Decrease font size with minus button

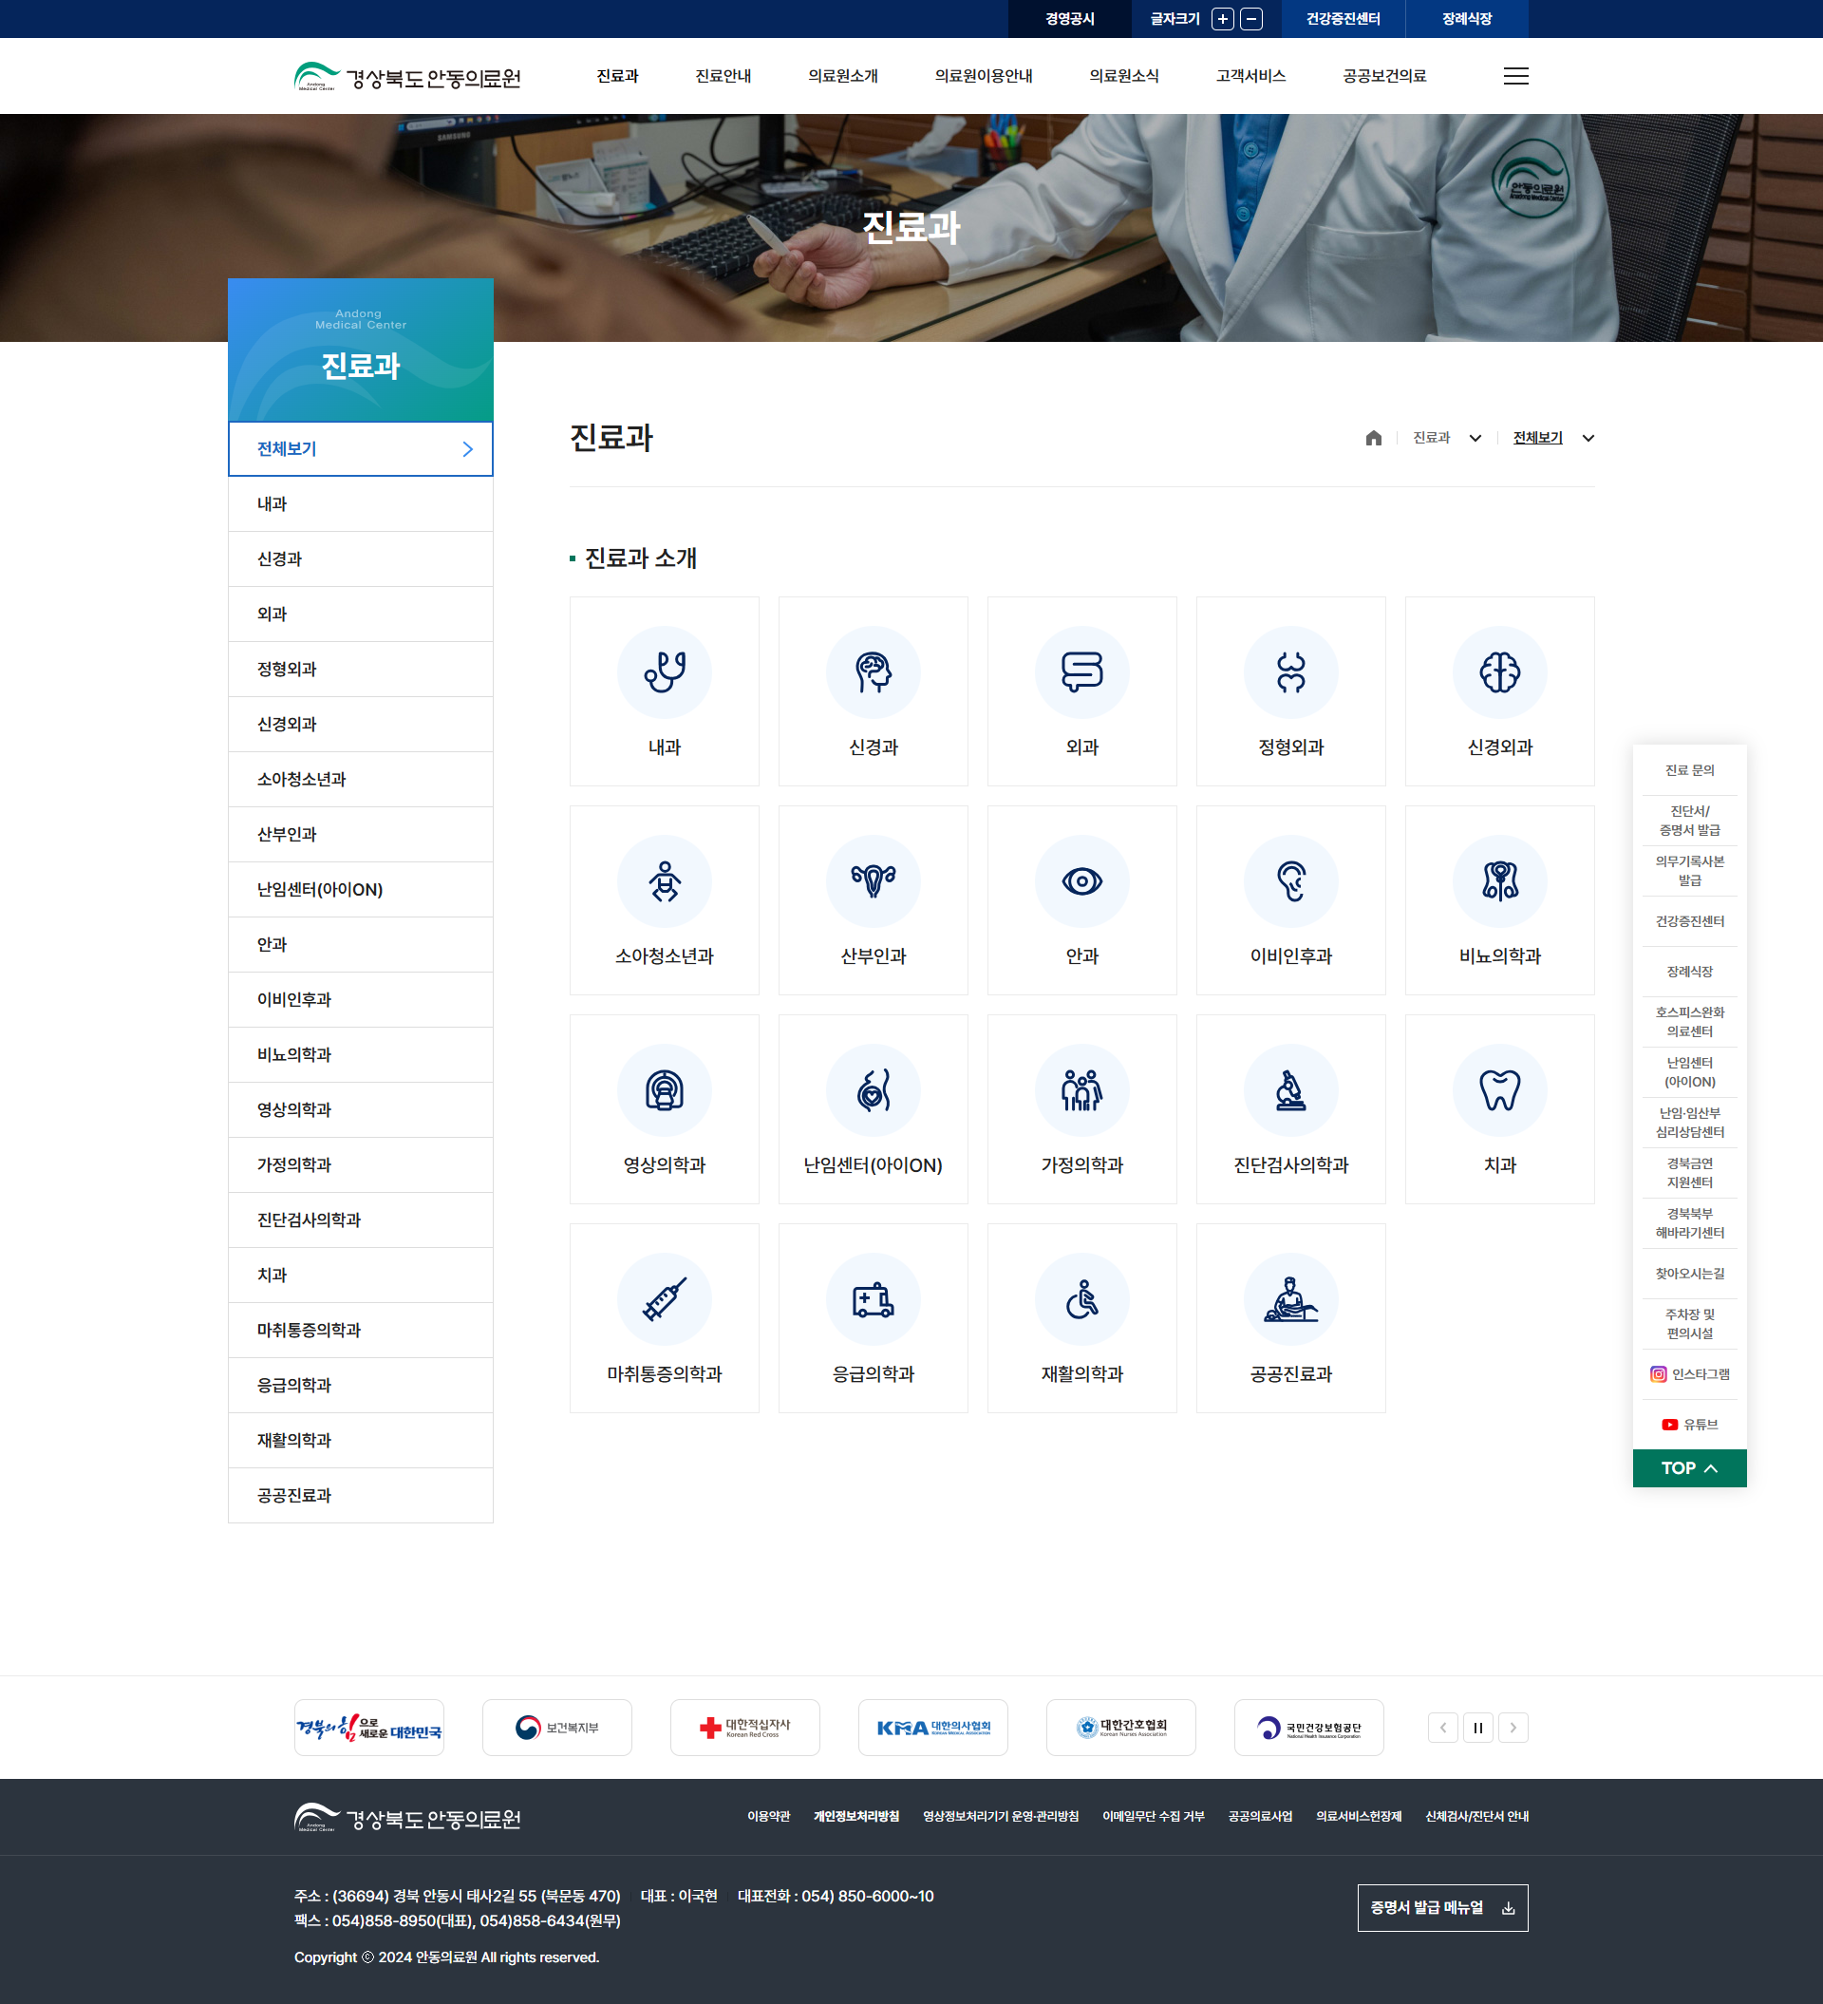point(1251,19)
